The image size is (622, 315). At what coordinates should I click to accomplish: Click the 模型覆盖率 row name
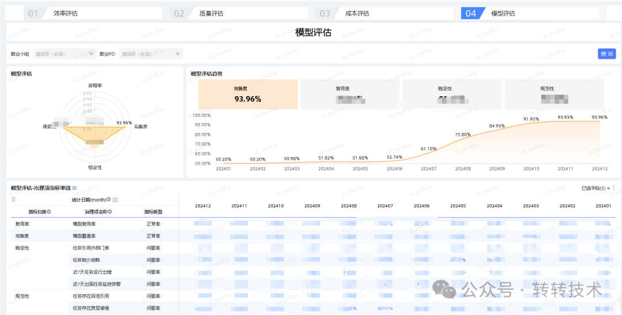click(x=84, y=236)
